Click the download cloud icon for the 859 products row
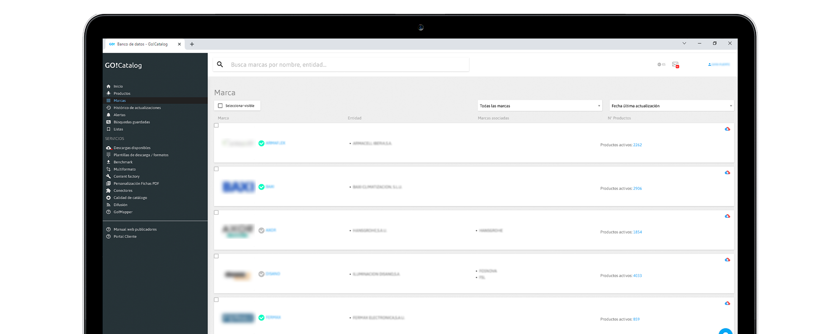 coord(727,303)
